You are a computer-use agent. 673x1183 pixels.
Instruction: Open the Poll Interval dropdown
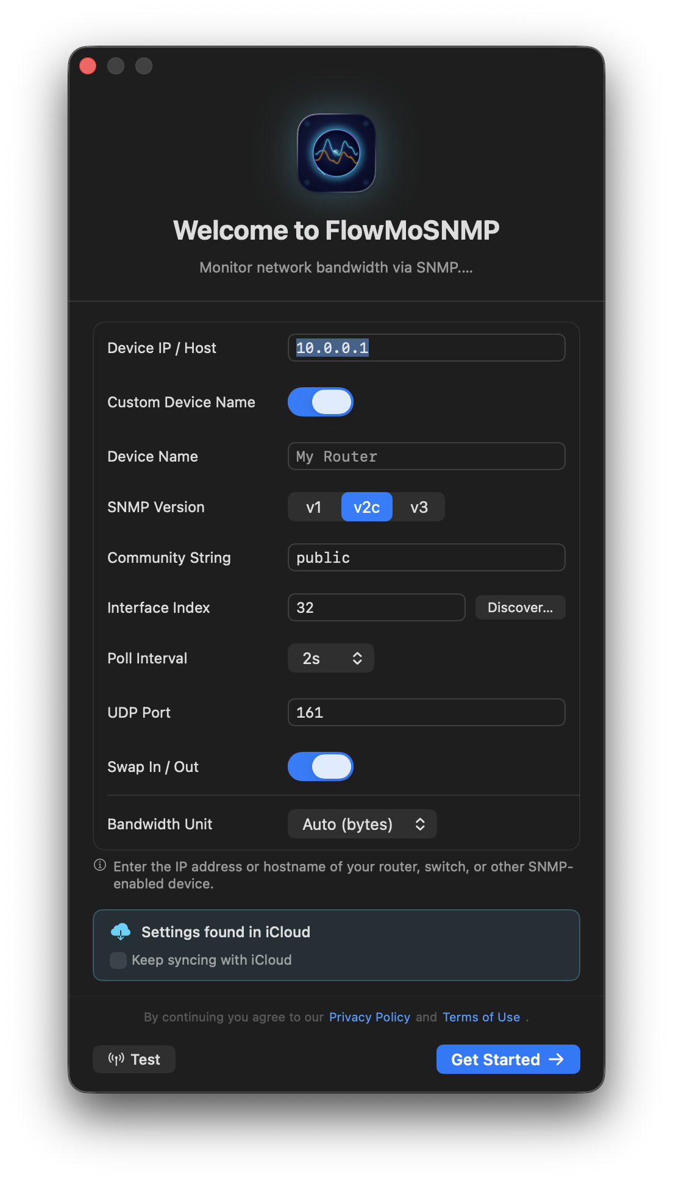tap(331, 659)
